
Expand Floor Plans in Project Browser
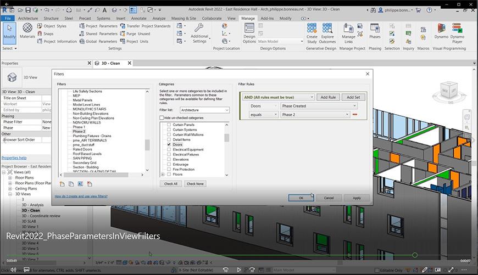[x=10, y=177]
